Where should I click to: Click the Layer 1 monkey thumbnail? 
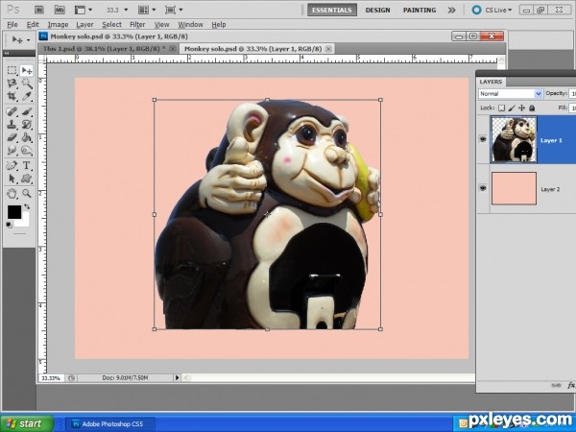(x=514, y=139)
